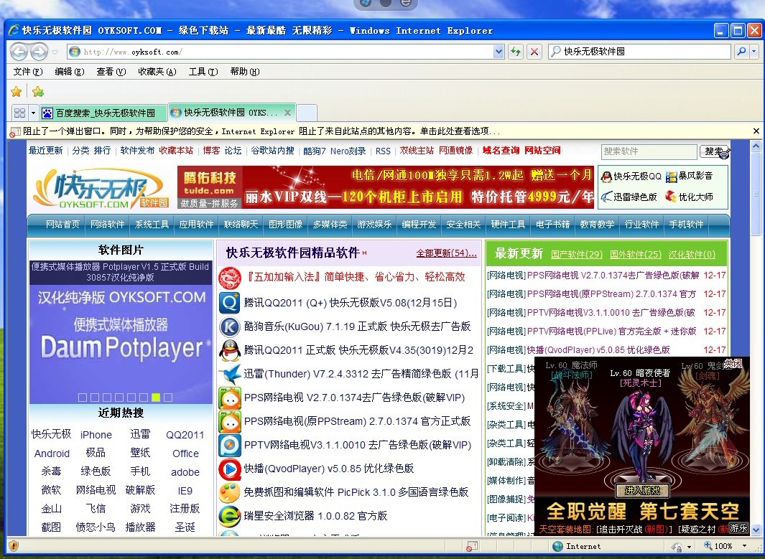The height and width of the screenshot is (559, 765).
Task: Click the 迅雷绿色版 sidebar icon
Action: coord(607,195)
